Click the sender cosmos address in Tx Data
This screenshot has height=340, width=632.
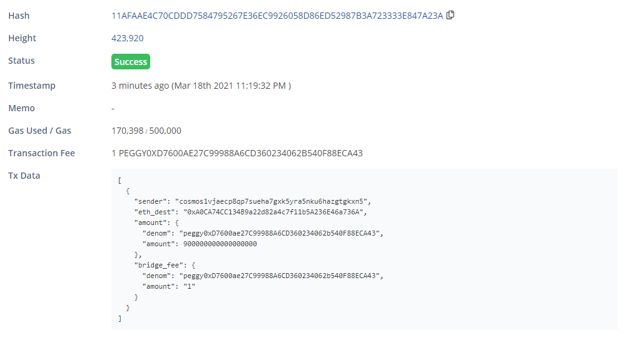(x=273, y=201)
